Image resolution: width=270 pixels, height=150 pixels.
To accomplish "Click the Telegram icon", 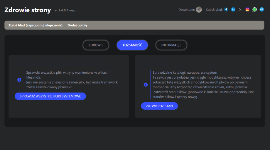I will tap(261, 10).
